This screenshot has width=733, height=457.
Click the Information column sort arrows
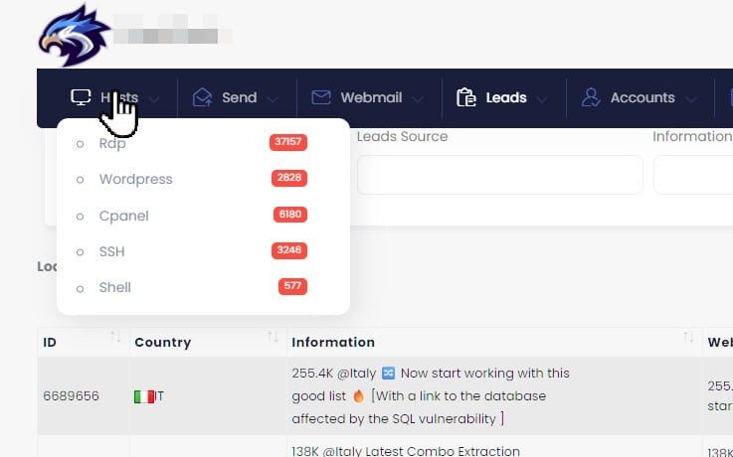click(688, 340)
